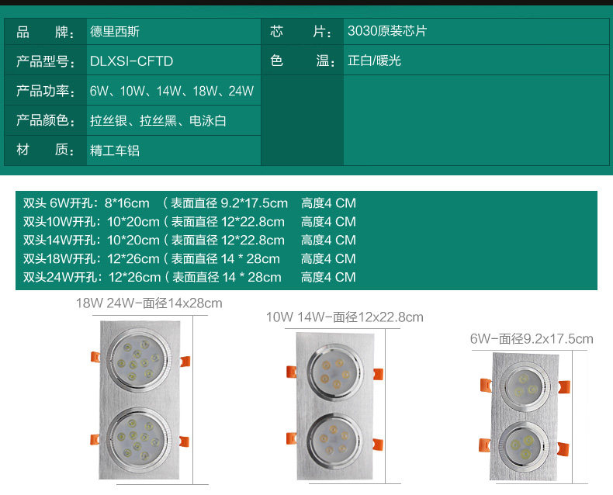The height and width of the screenshot is (495, 613).
Task: Click the model number DLXSI-CFTD
Action: [x=131, y=61]
